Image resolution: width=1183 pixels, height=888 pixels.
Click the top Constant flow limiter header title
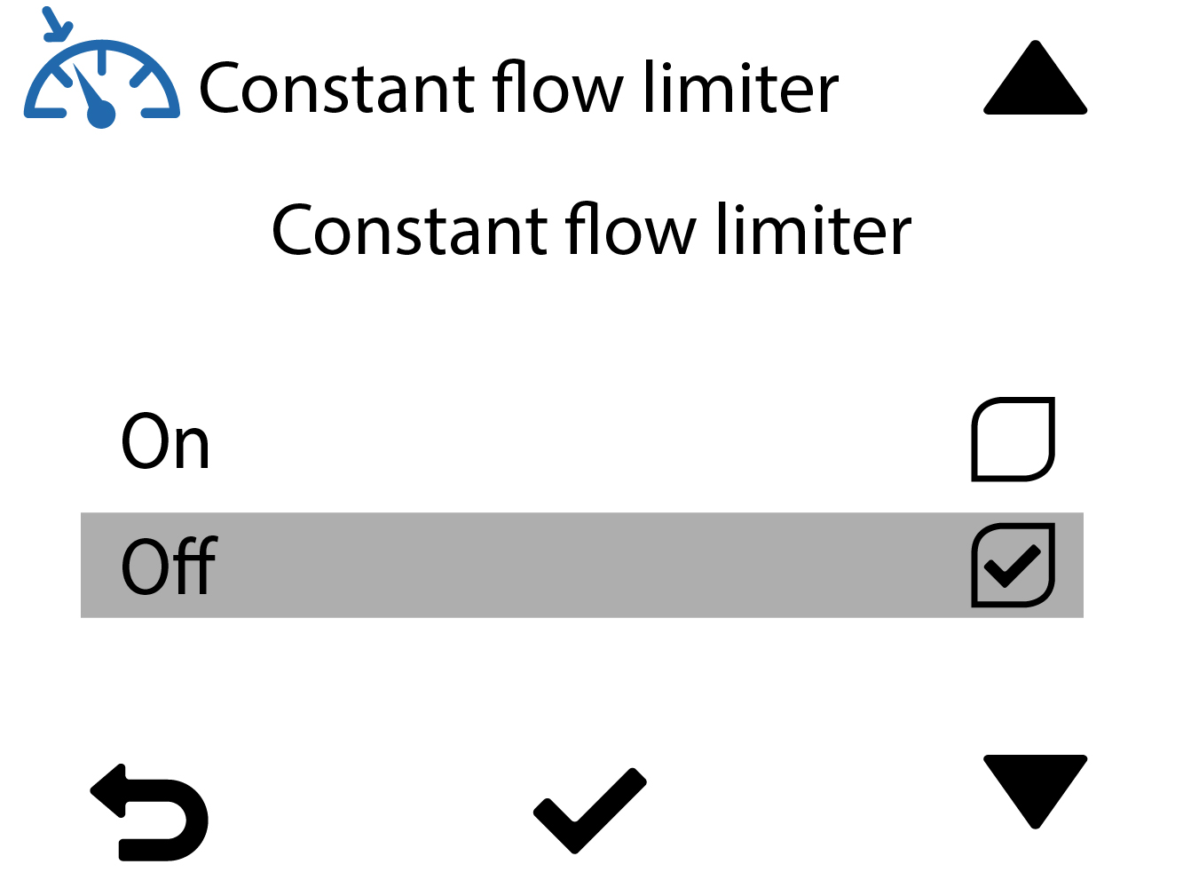pos(518,88)
